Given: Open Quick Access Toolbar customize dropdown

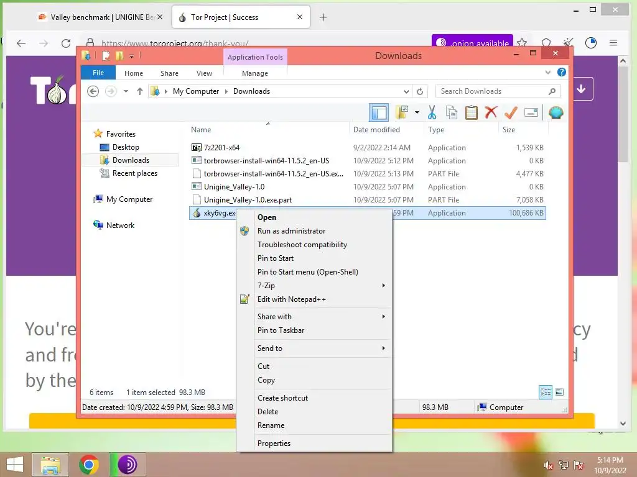Looking at the screenshot, I should coord(132,56).
